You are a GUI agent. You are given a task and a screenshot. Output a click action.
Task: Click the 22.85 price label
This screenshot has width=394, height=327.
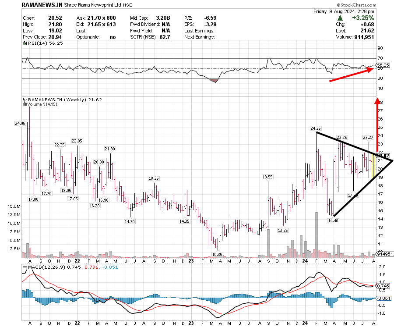coord(77,141)
